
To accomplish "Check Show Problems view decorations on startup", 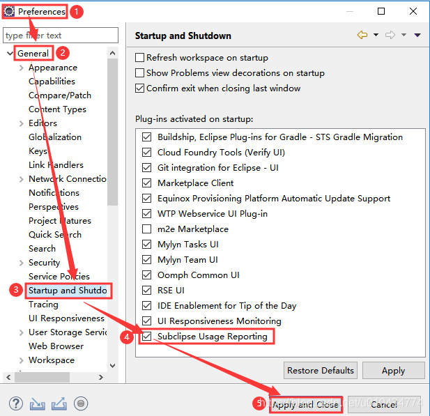I will point(139,73).
